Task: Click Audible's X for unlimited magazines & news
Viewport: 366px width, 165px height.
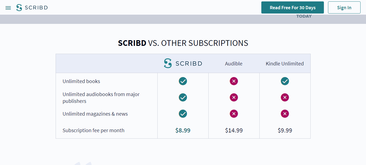Action: 234,114
